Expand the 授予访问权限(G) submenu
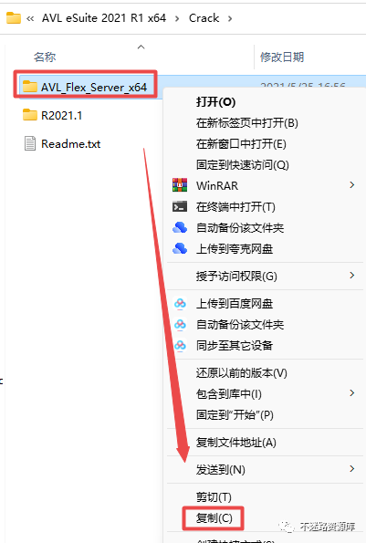This screenshot has height=543, width=366. 351,276
